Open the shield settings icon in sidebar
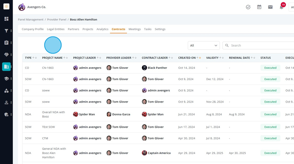 pos(7,114)
